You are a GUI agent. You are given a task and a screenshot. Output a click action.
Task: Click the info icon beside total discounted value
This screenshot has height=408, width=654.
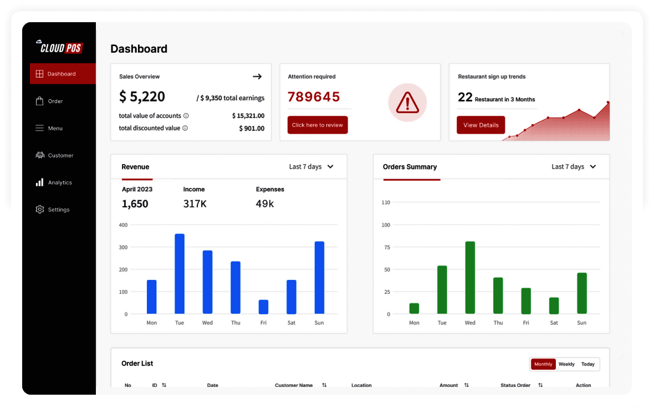click(185, 128)
